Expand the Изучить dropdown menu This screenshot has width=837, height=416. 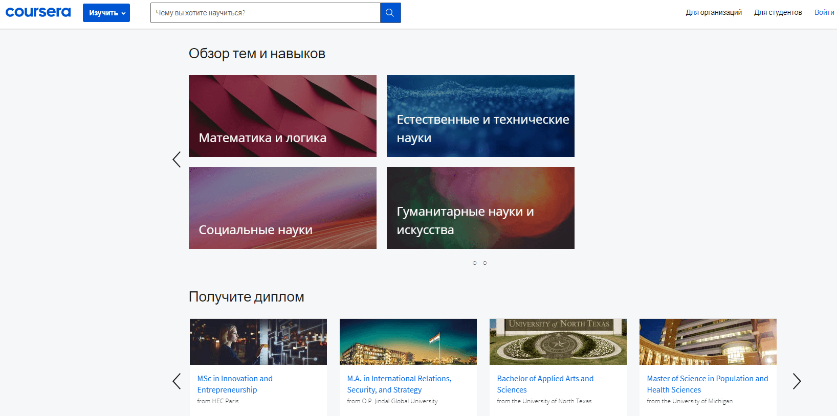tap(106, 13)
